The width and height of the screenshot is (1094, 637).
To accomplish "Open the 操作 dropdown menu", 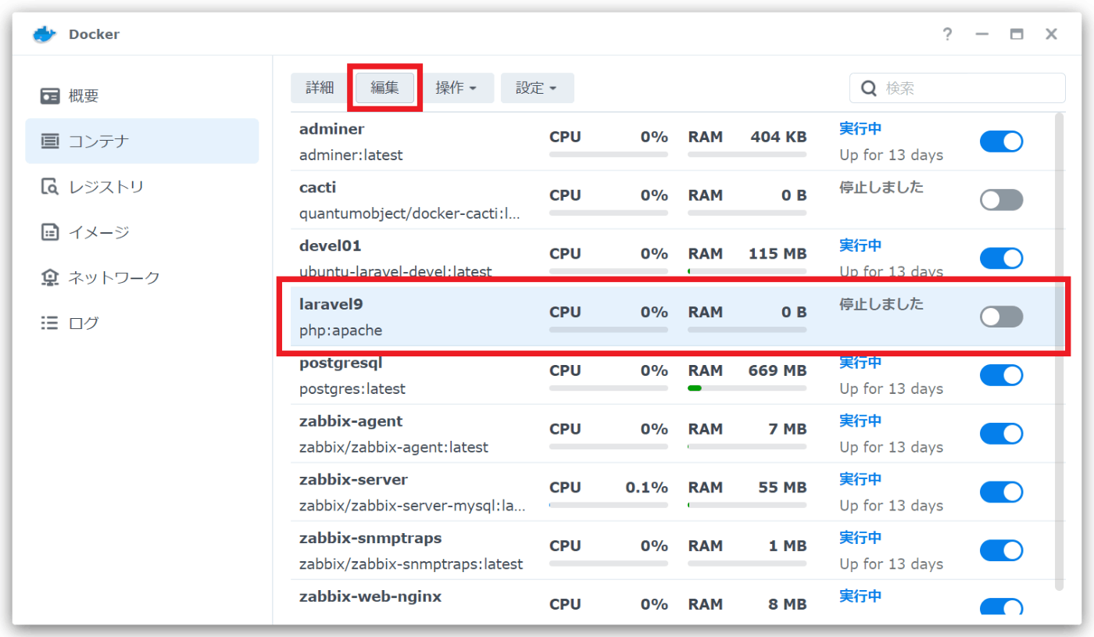I will [457, 88].
